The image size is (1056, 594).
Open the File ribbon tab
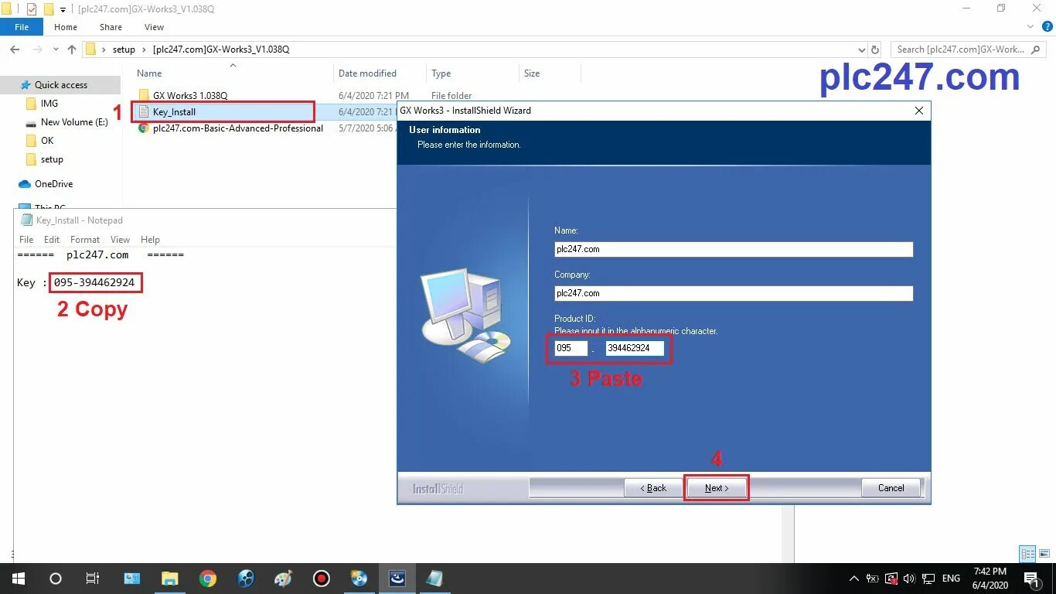pos(22,27)
